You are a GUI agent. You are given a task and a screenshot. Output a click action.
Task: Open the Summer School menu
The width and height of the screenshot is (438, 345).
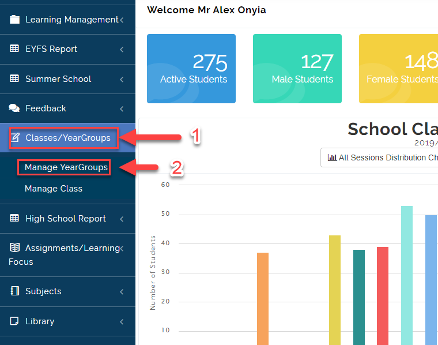(67, 79)
